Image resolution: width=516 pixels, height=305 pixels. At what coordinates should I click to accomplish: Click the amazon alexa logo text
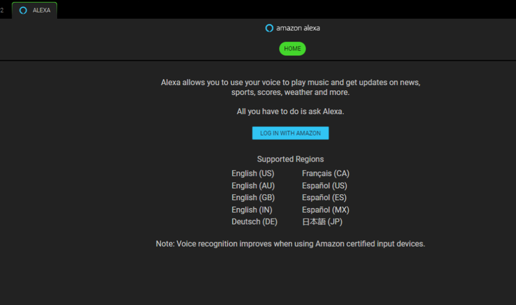[298, 28]
